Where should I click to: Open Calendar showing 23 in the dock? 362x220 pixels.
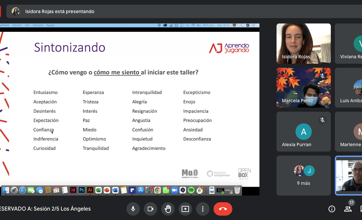coord(56,190)
